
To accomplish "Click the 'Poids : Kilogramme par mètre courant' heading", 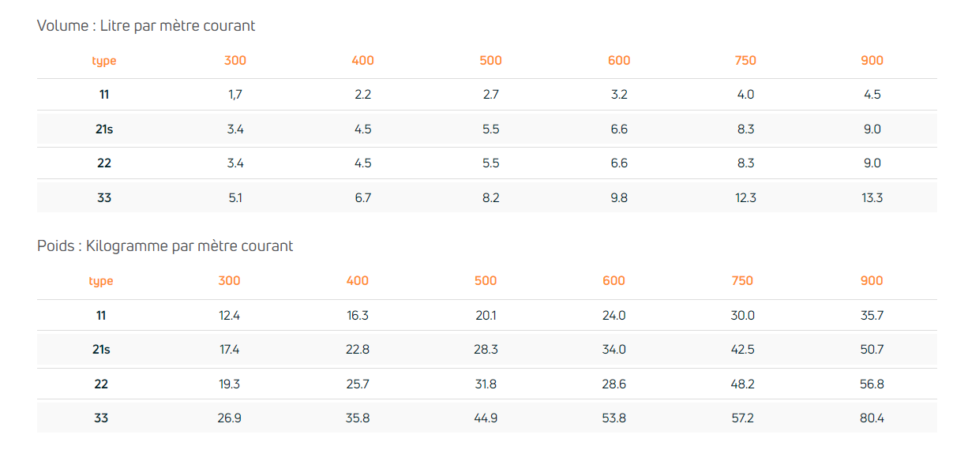I will click(165, 246).
